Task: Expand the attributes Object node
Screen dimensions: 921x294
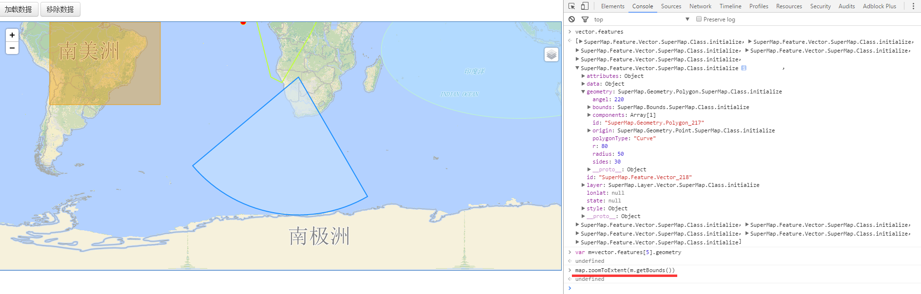Action: tap(583, 76)
